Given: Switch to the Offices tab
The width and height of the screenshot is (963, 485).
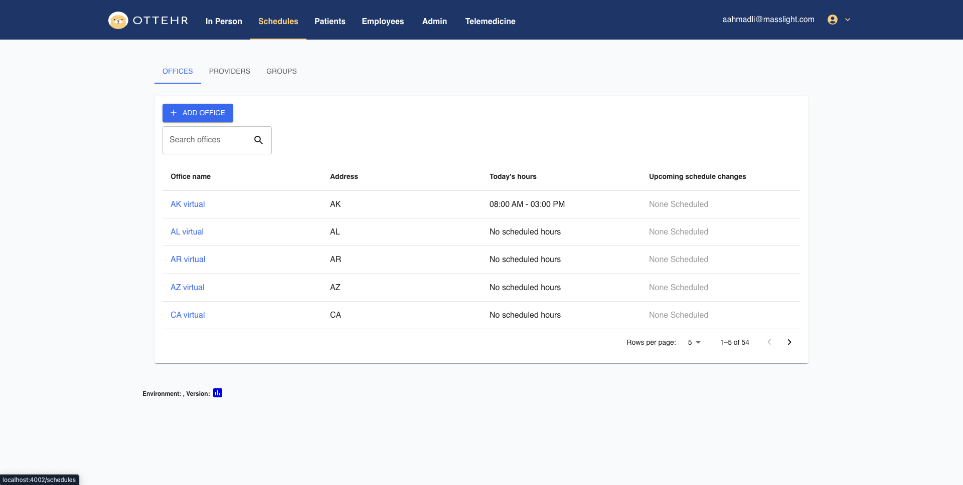Looking at the screenshot, I should click(178, 71).
